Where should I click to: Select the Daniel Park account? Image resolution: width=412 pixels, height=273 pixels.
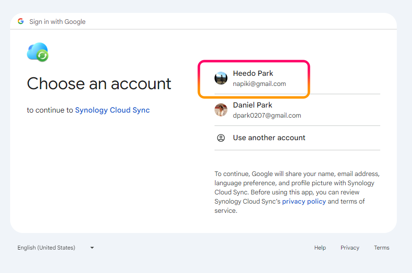pos(297,110)
